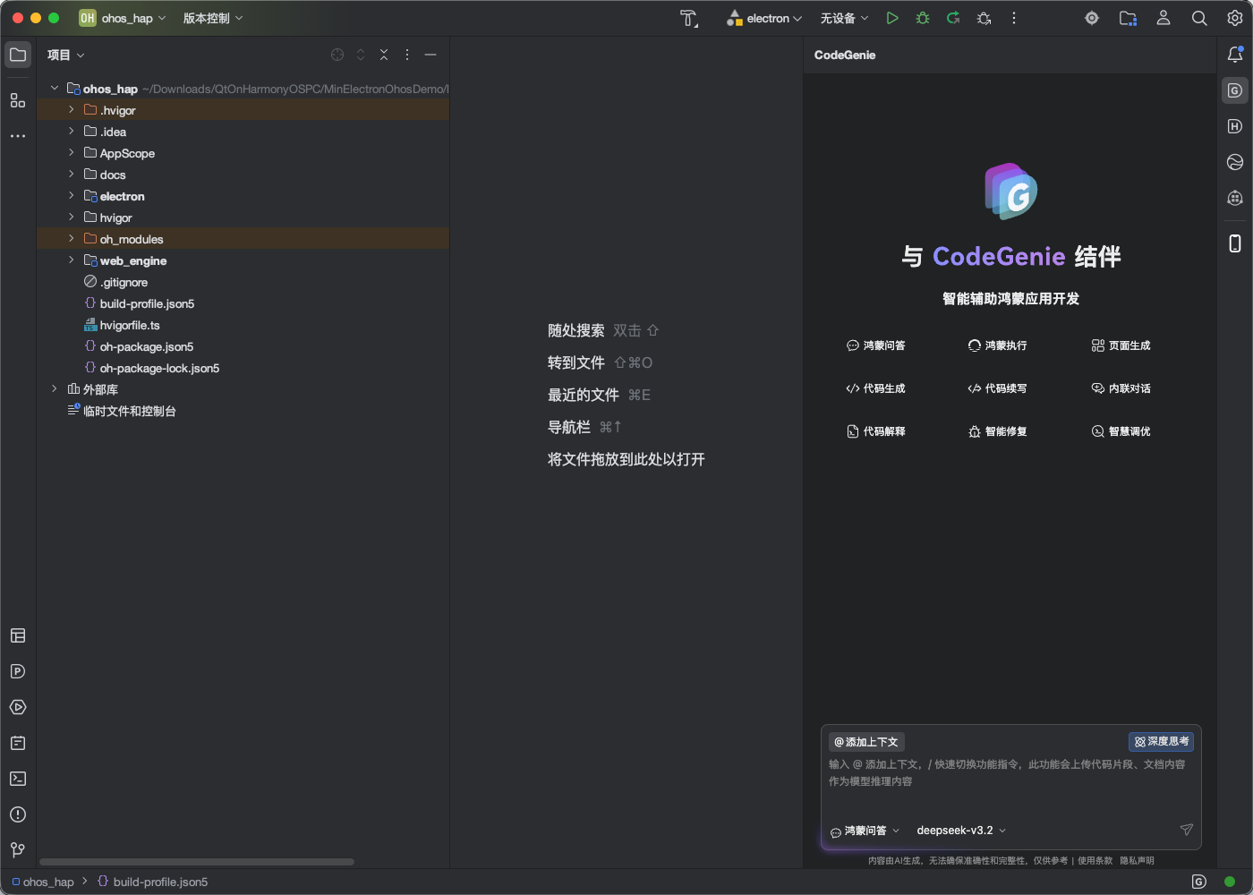Open the search magnifier in title bar
The height and width of the screenshot is (895, 1253).
(x=1199, y=18)
